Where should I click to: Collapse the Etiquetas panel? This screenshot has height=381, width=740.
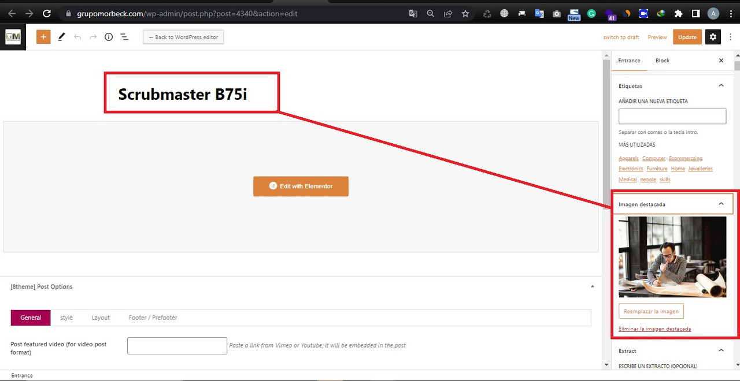(x=721, y=85)
